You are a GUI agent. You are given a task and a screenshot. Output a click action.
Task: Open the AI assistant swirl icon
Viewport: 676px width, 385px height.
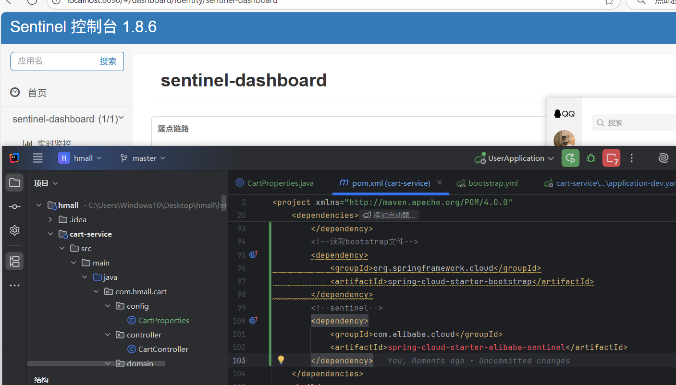664,158
